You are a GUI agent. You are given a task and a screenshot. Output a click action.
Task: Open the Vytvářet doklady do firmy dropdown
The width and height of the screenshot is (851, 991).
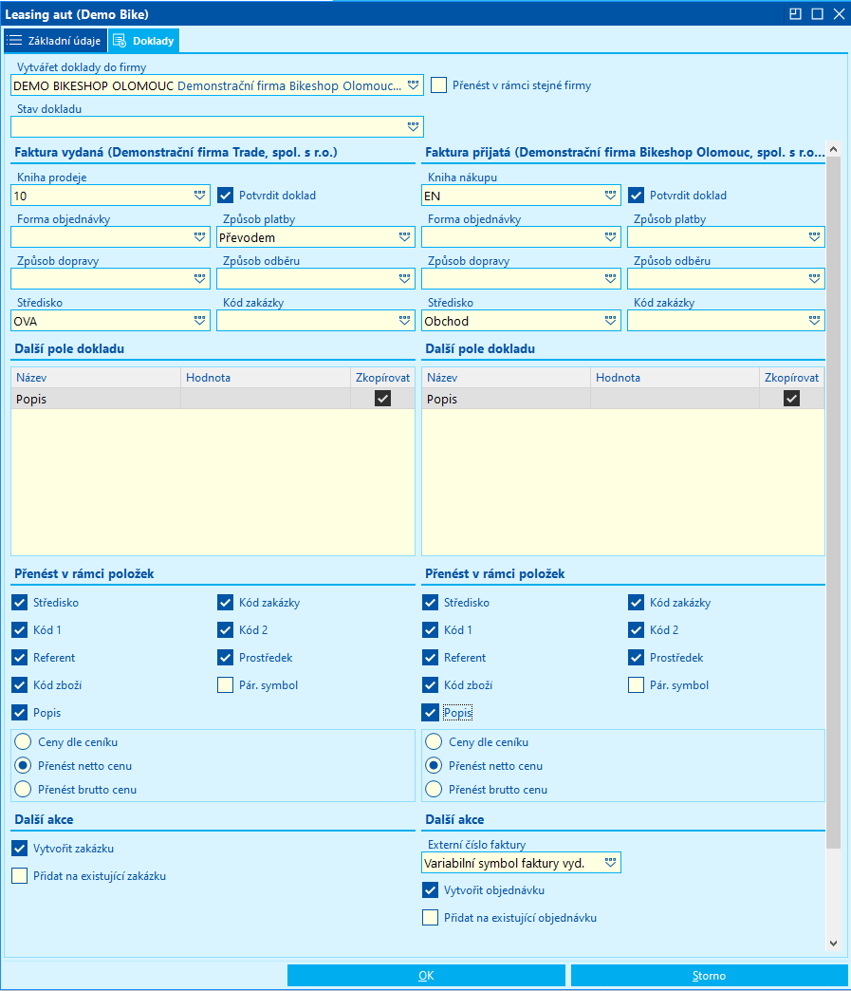[x=414, y=85]
